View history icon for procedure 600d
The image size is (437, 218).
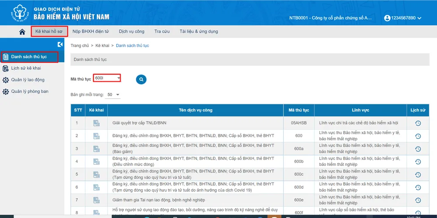[x=418, y=187]
